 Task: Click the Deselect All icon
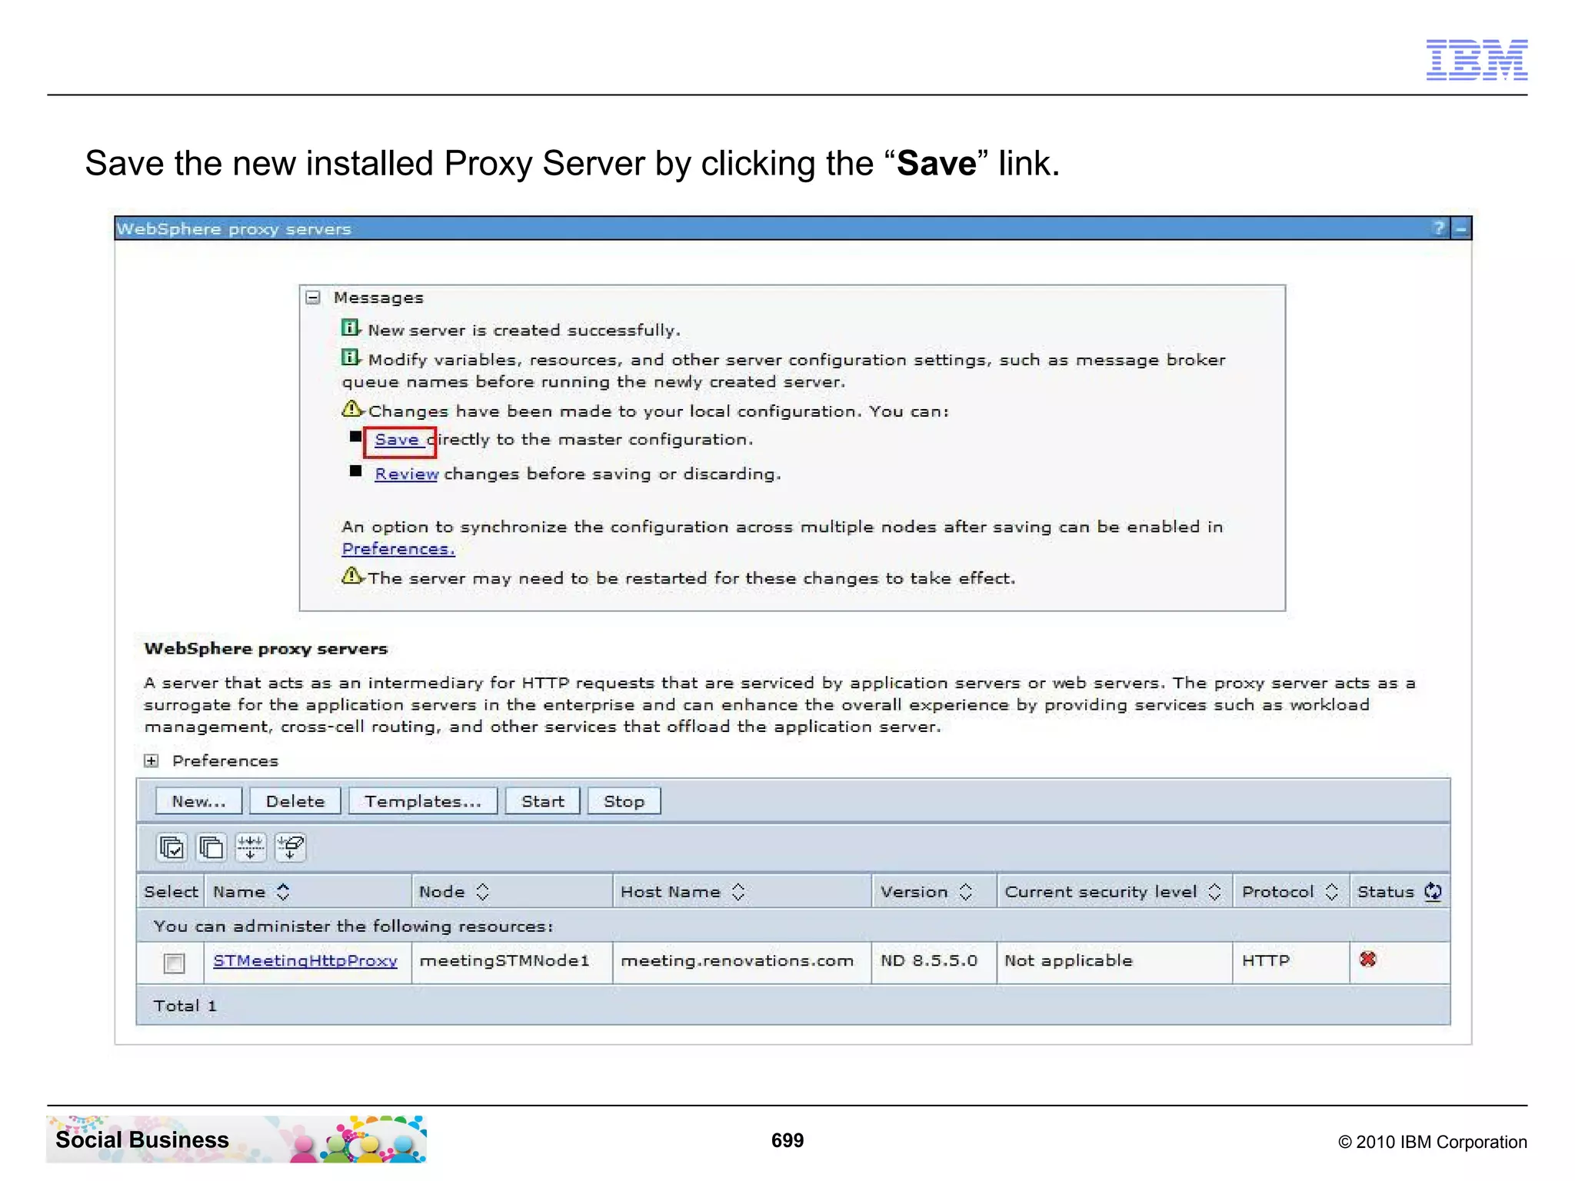click(x=211, y=847)
